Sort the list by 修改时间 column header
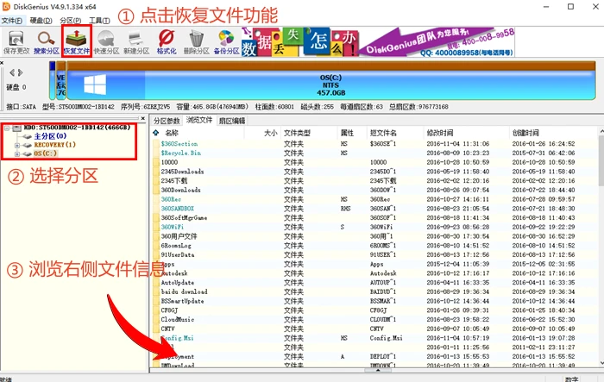Image resolution: width=604 pixels, height=382 pixels. (x=444, y=133)
